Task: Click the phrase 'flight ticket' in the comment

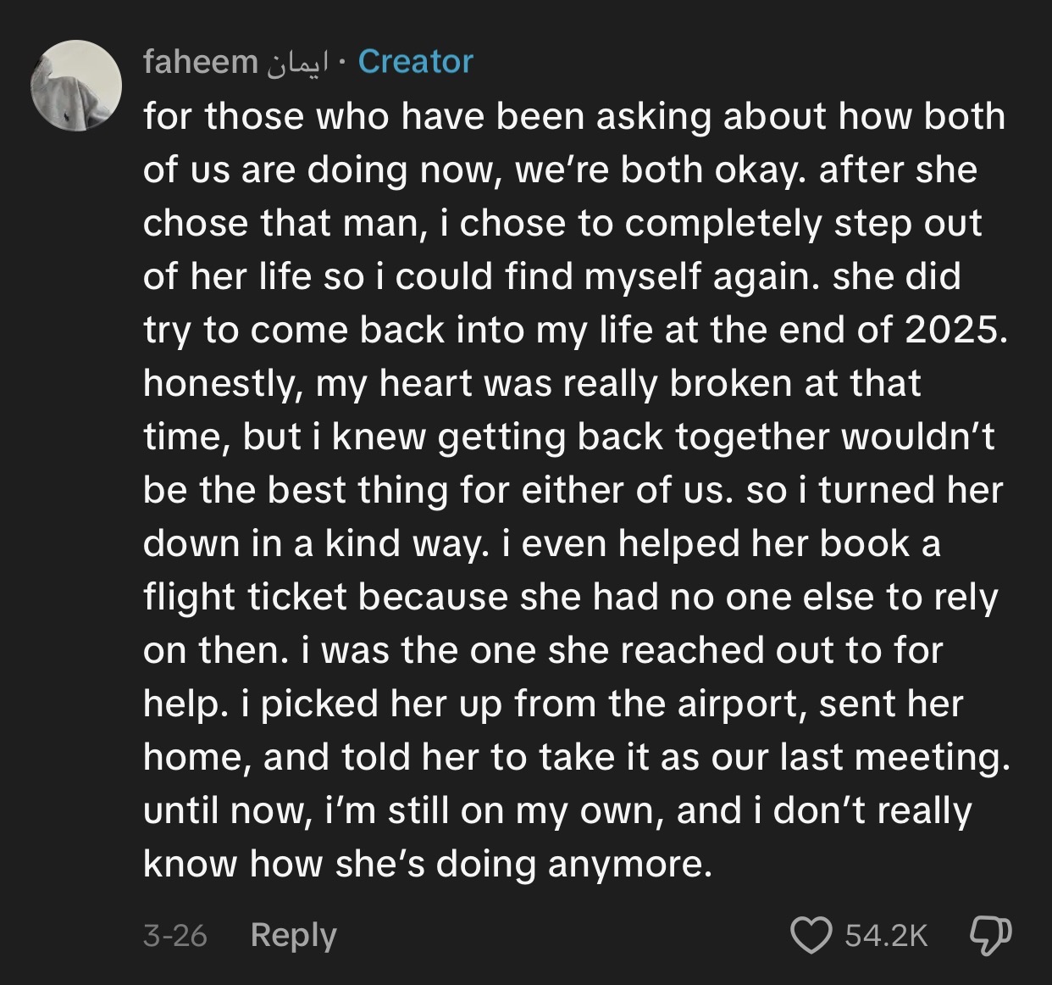Action: (x=246, y=597)
